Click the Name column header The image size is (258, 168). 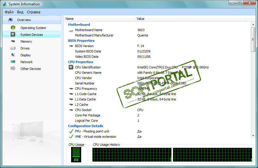click(x=100, y=19)
